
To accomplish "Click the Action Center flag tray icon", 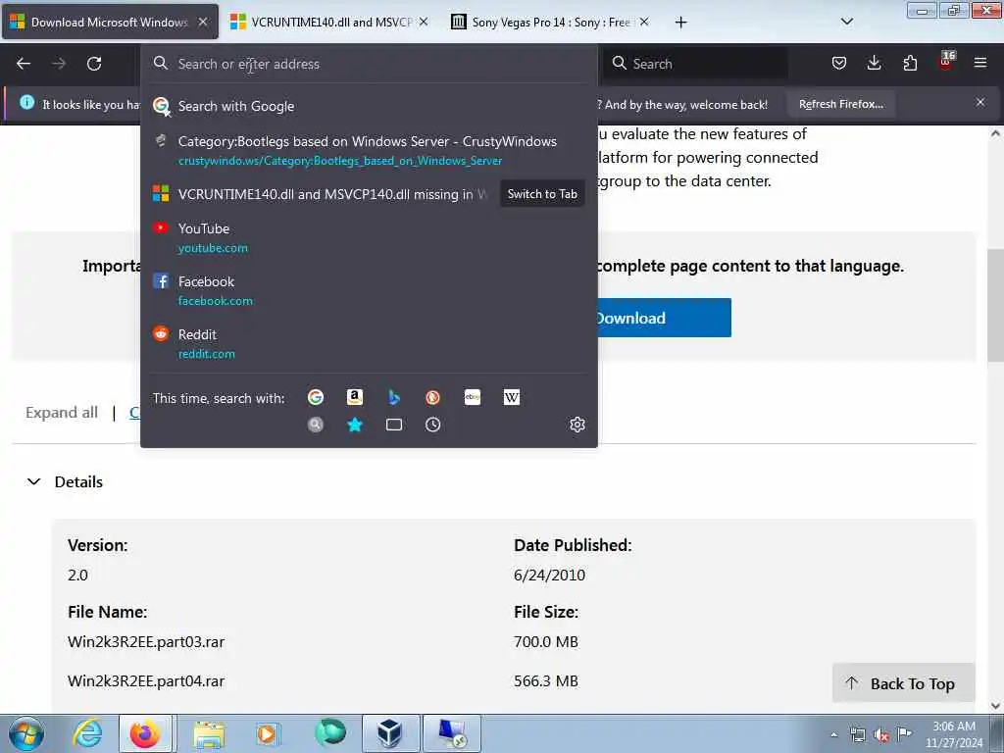I will tap(904, 733).
